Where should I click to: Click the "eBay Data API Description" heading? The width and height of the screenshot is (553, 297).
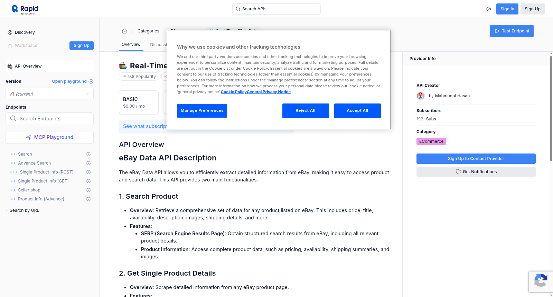pos(168,158)
